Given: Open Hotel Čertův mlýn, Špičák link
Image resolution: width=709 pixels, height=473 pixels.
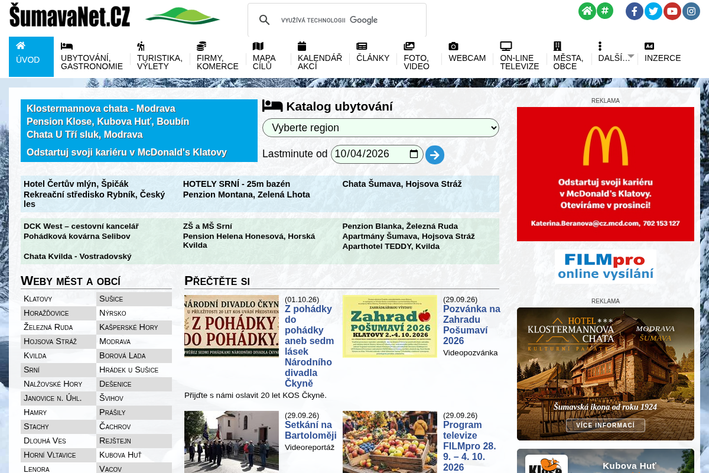Looking at the screenshot, I should (x=76, y=184).
